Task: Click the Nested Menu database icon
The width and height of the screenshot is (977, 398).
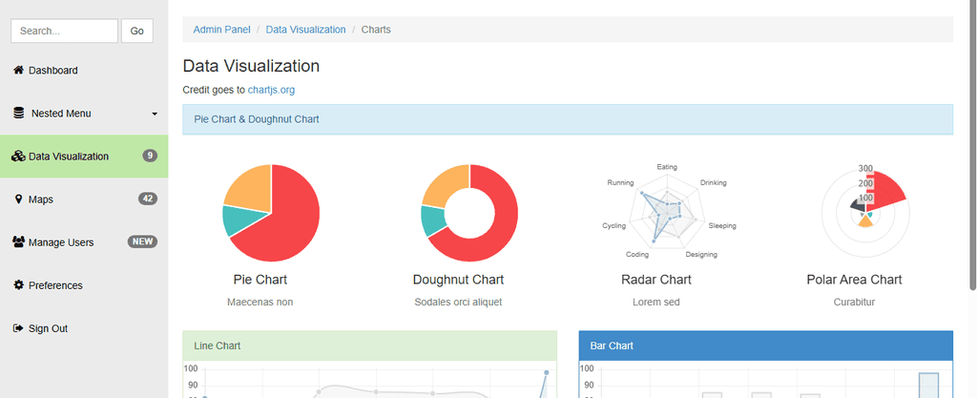Action: [x=19, y=114]
